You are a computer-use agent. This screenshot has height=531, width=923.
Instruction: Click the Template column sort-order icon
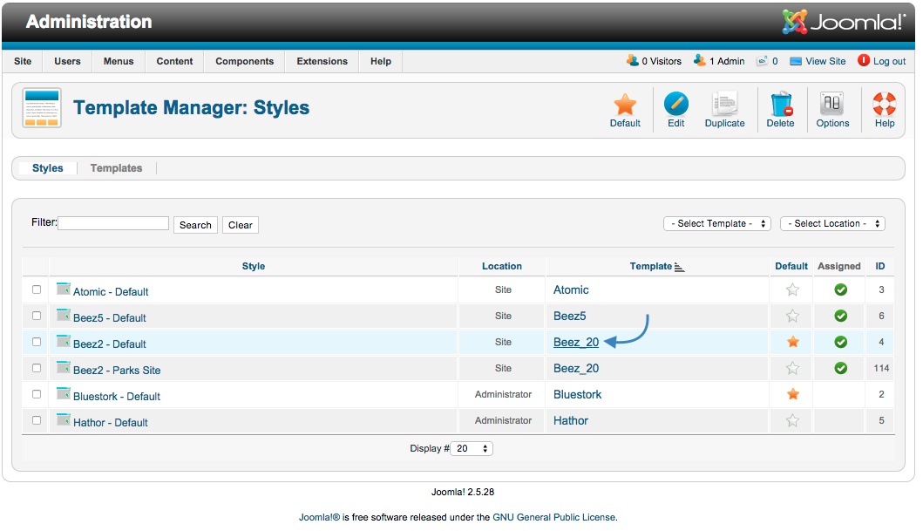pyautogui.click(x=679, y=267)
